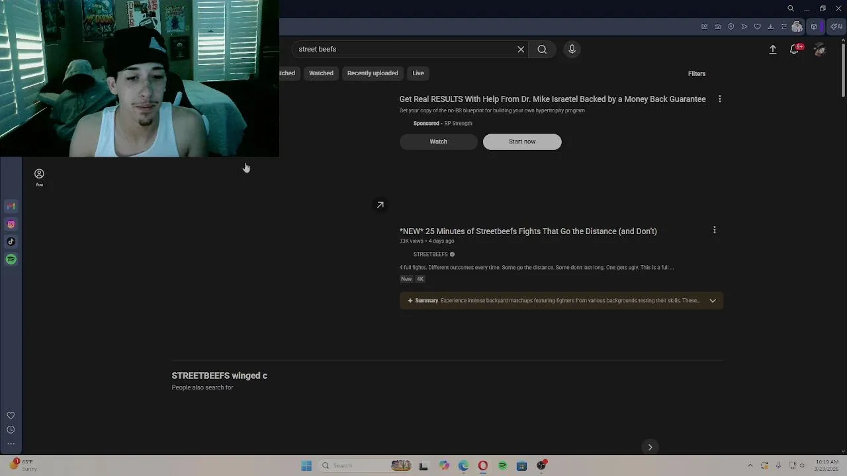Open the 'You' section in the sidebar
Screen dimensions: 847x476
39,177
